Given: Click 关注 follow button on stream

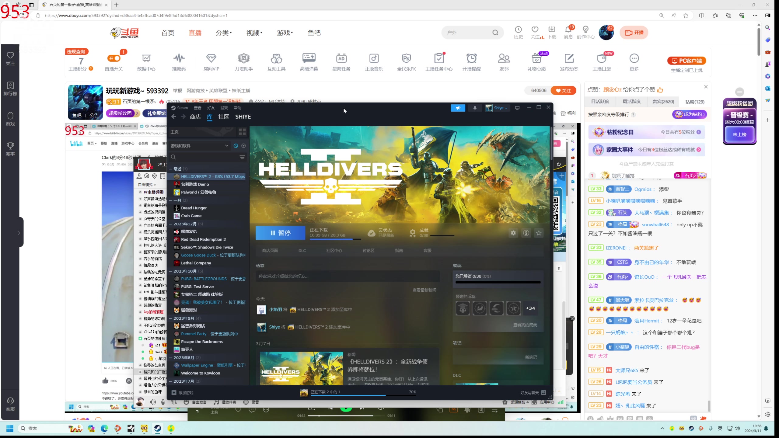Looking at the screenshot, I should click(x=563, y=90).
